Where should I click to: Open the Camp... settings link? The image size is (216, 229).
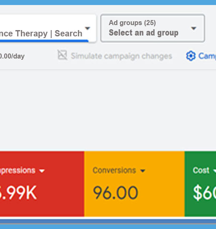coord(207,56)
